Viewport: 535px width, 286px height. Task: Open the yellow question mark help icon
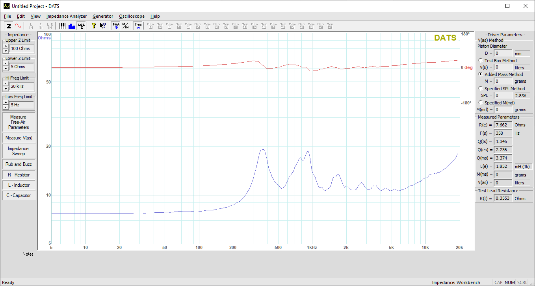(x=94, y=26)
